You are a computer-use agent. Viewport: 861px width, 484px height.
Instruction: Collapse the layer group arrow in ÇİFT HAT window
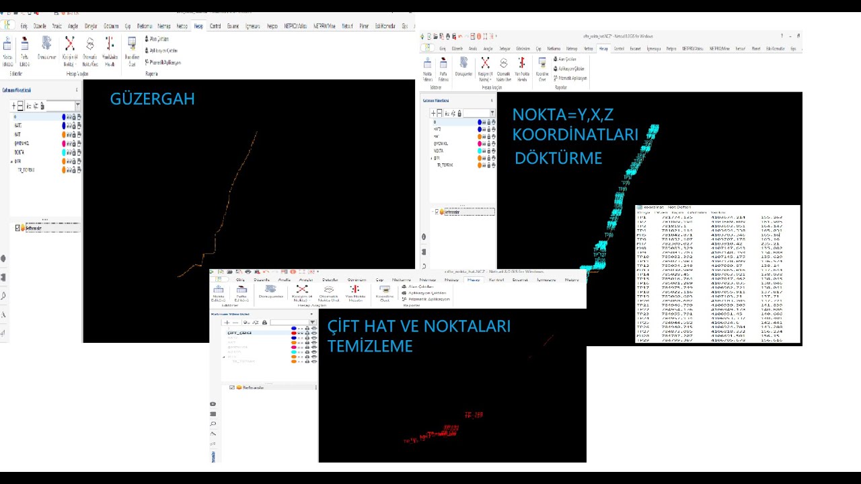pyautogui.click(x=223, y=357)
